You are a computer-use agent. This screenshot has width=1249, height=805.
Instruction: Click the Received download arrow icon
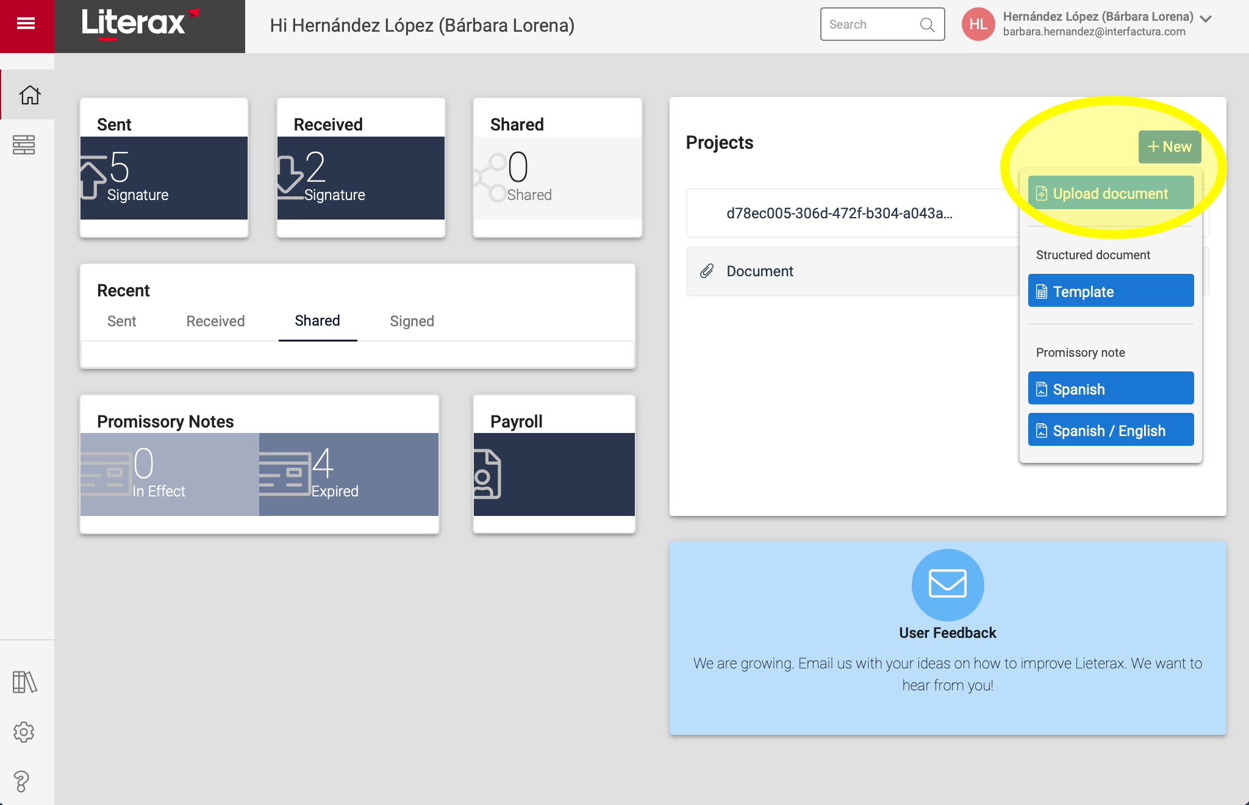(290, 177)
